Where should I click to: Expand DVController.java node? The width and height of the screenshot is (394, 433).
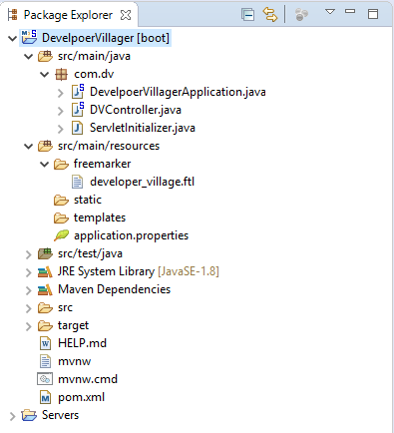(x=61, y=111)
